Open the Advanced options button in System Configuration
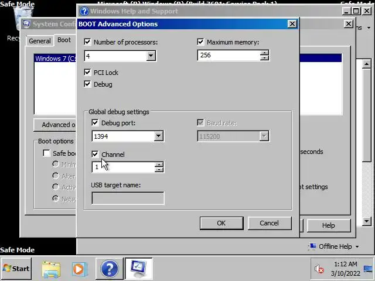This screenshot has width=375, height=281. pos(55,125)
